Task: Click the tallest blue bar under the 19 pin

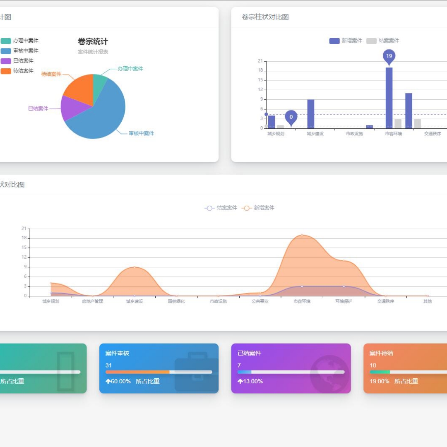Action: 389,98
